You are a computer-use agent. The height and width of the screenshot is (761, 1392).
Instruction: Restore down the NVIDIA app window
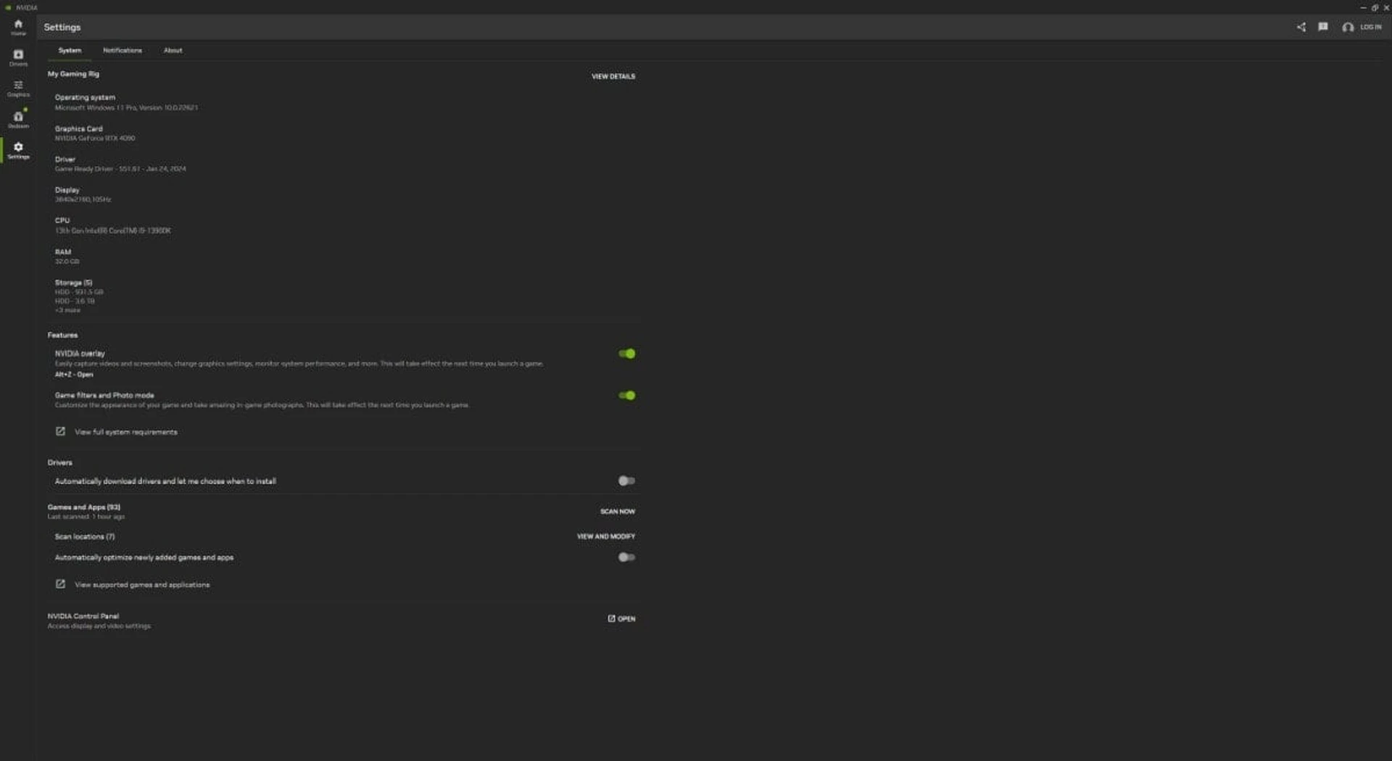pyautogui.click(x=1375, y=7)
